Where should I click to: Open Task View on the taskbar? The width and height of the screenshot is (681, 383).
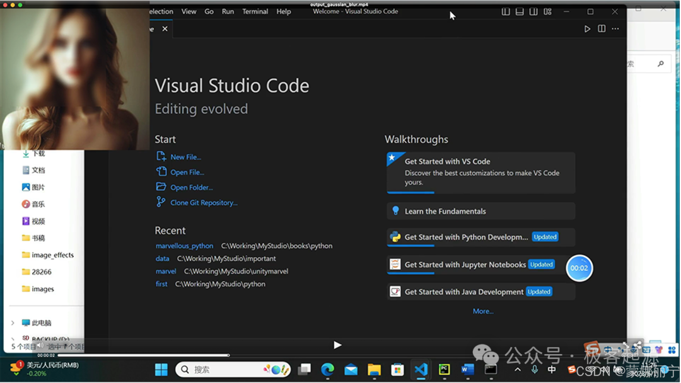(x=305, y=370)
